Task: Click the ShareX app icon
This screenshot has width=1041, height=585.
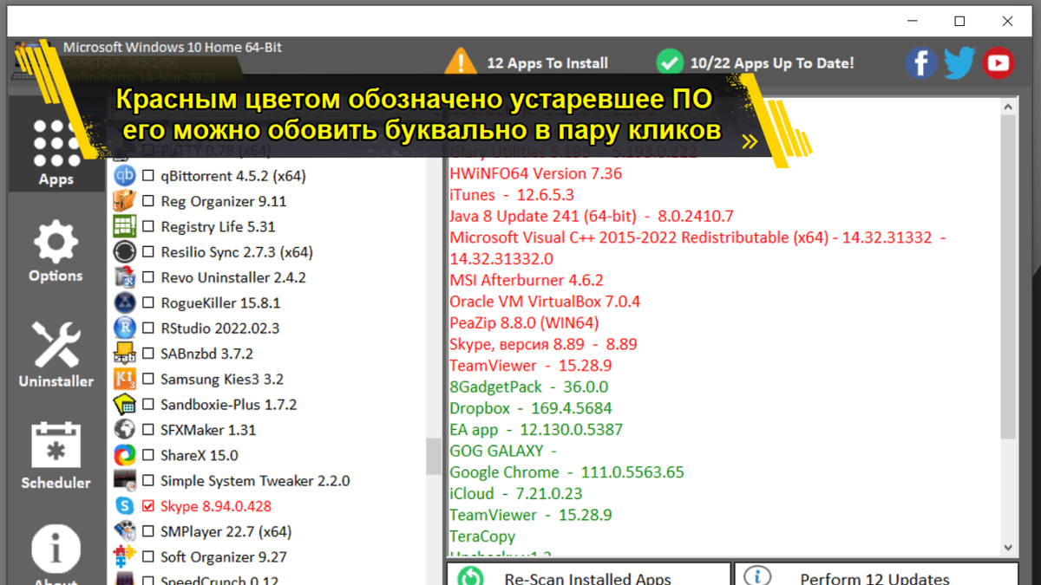Action: (125, 455)
